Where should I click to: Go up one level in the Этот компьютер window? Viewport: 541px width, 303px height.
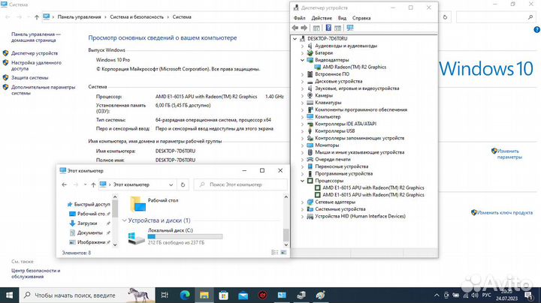click(x=93, y=184)
